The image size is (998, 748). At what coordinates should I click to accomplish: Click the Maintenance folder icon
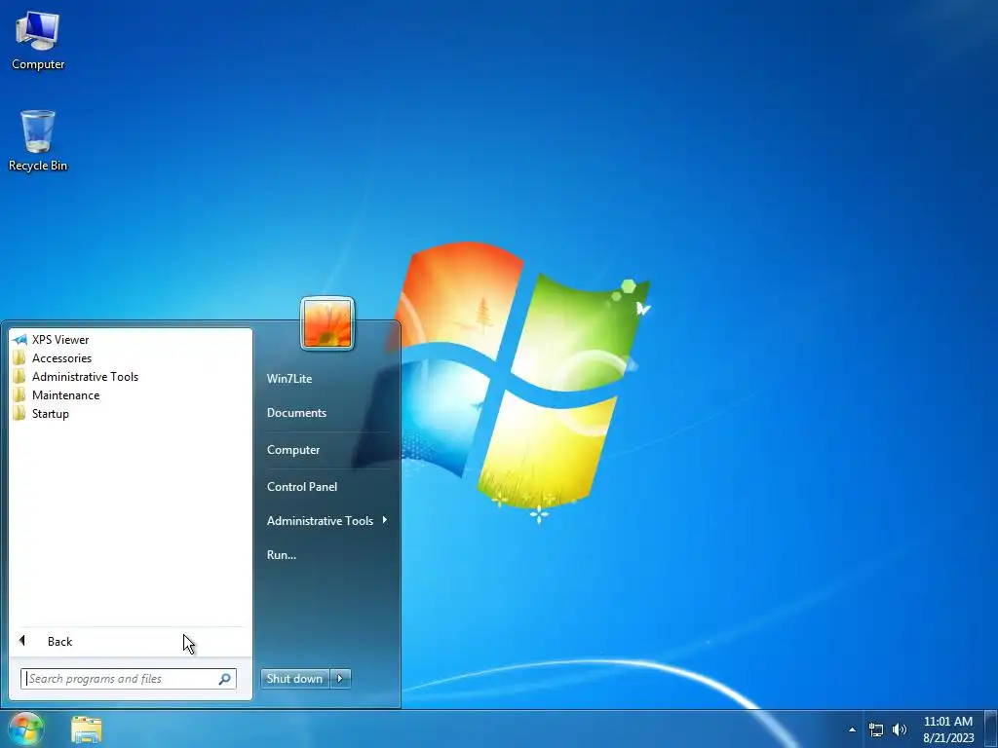19,395
